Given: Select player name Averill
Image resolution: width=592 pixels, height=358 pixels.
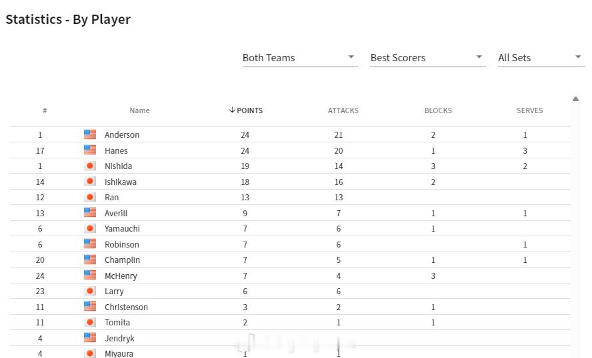Looking at the screenshot, I should [116, 213].
